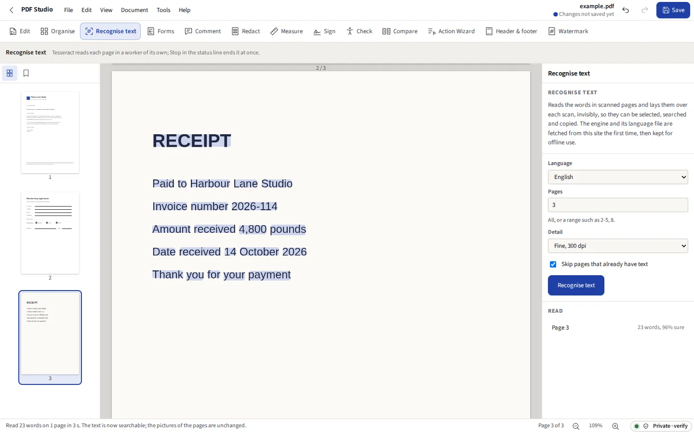Click the blue Recognise text button

click(576, 285)
